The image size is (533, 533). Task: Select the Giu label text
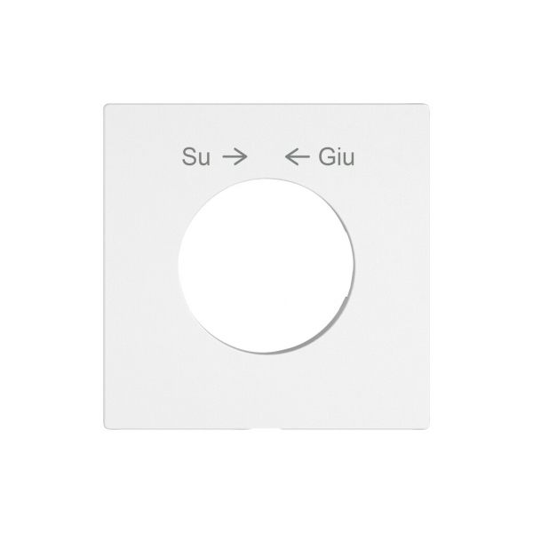(336, 156)
